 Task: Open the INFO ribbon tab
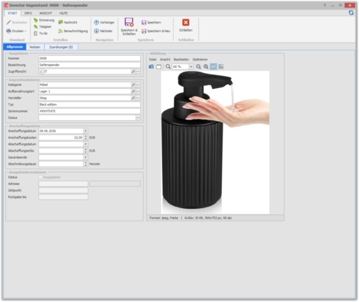click(x=28, y=13)
